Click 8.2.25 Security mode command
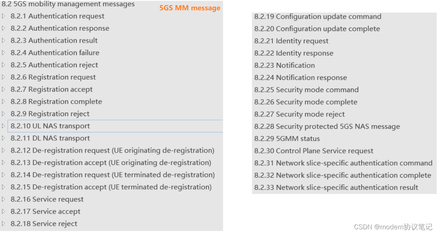 tap(306, 90)
